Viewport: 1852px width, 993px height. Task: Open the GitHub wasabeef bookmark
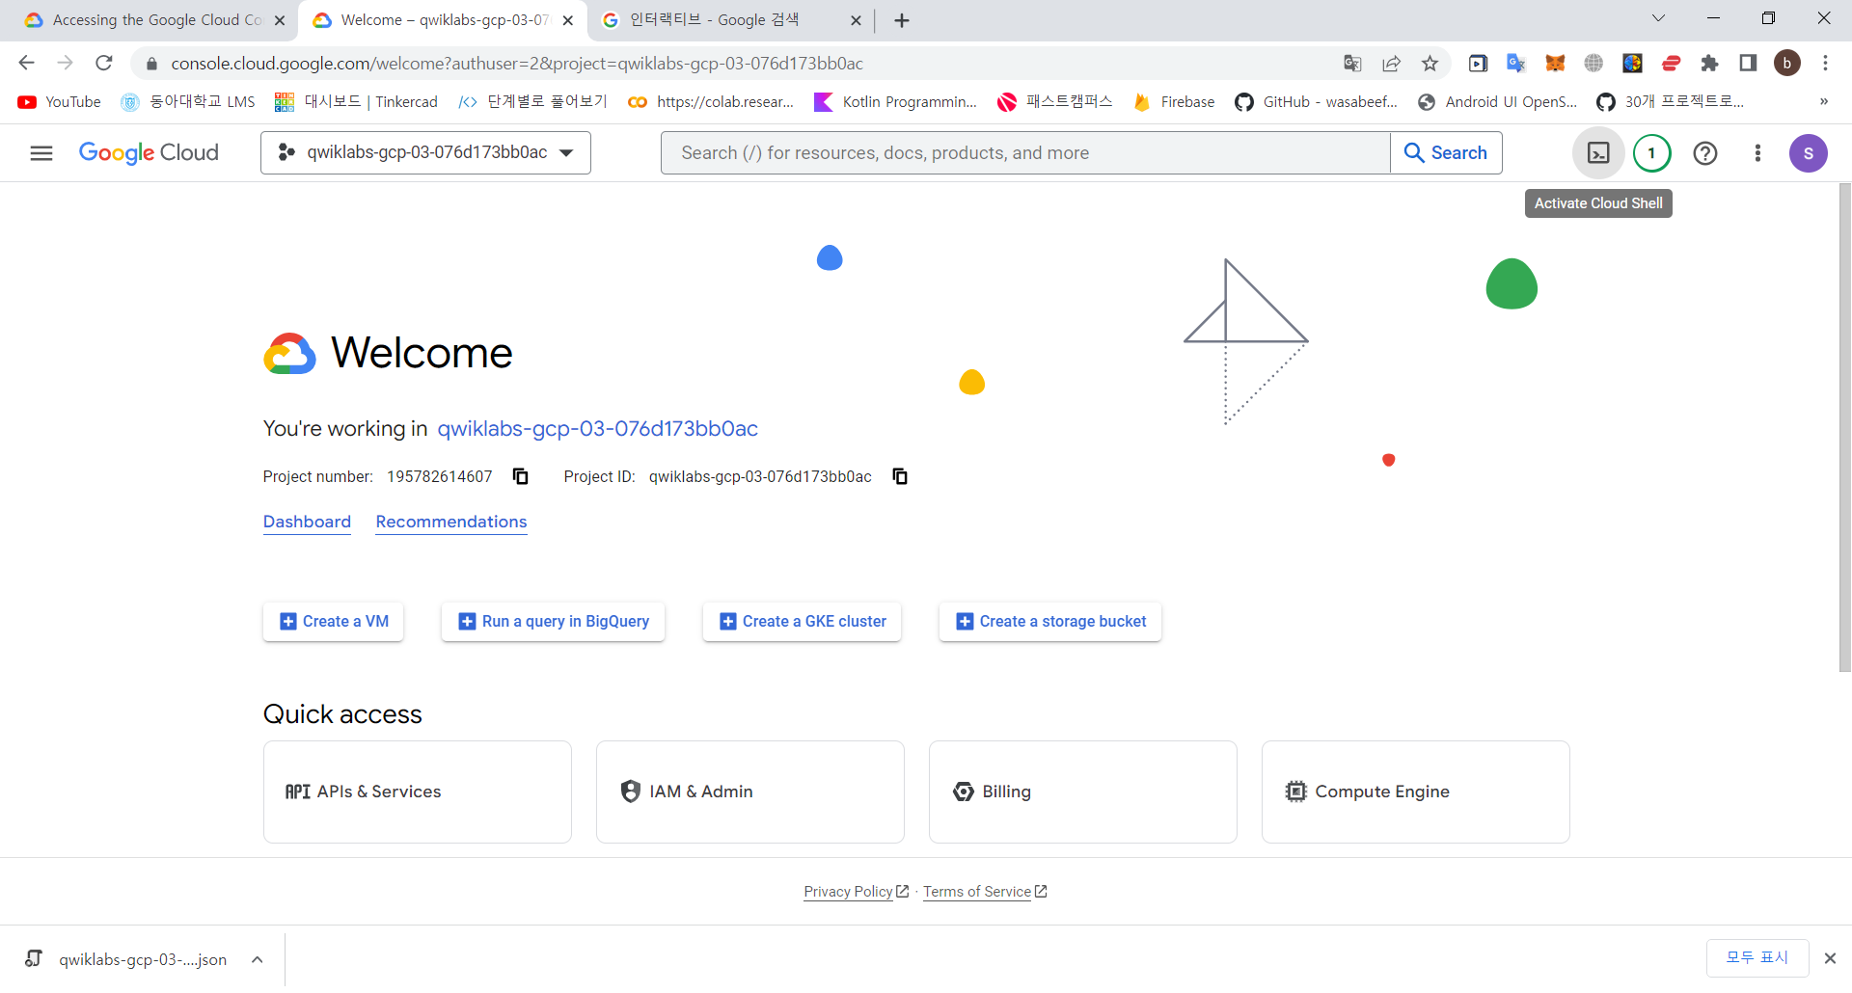point(1316,102)
